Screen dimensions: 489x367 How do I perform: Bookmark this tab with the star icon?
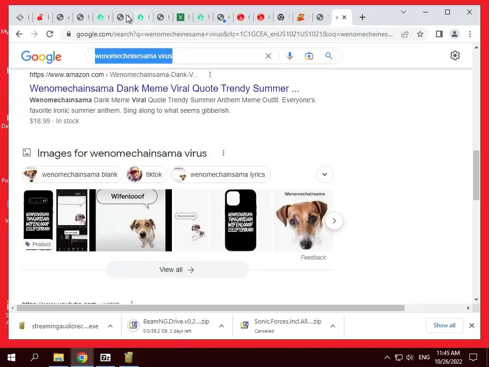pos(420,34)
